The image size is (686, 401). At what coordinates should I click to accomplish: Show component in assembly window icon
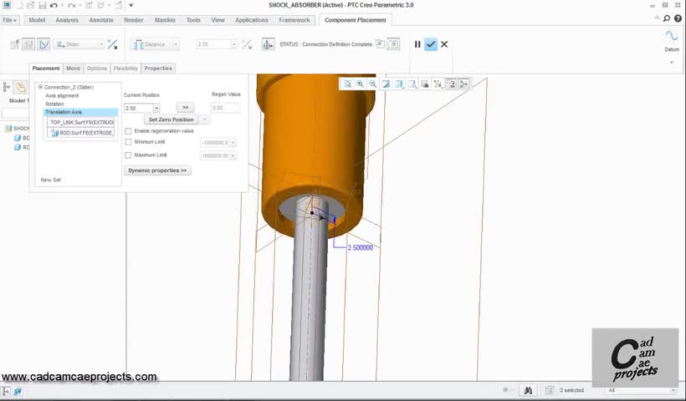tap(393, 43)
